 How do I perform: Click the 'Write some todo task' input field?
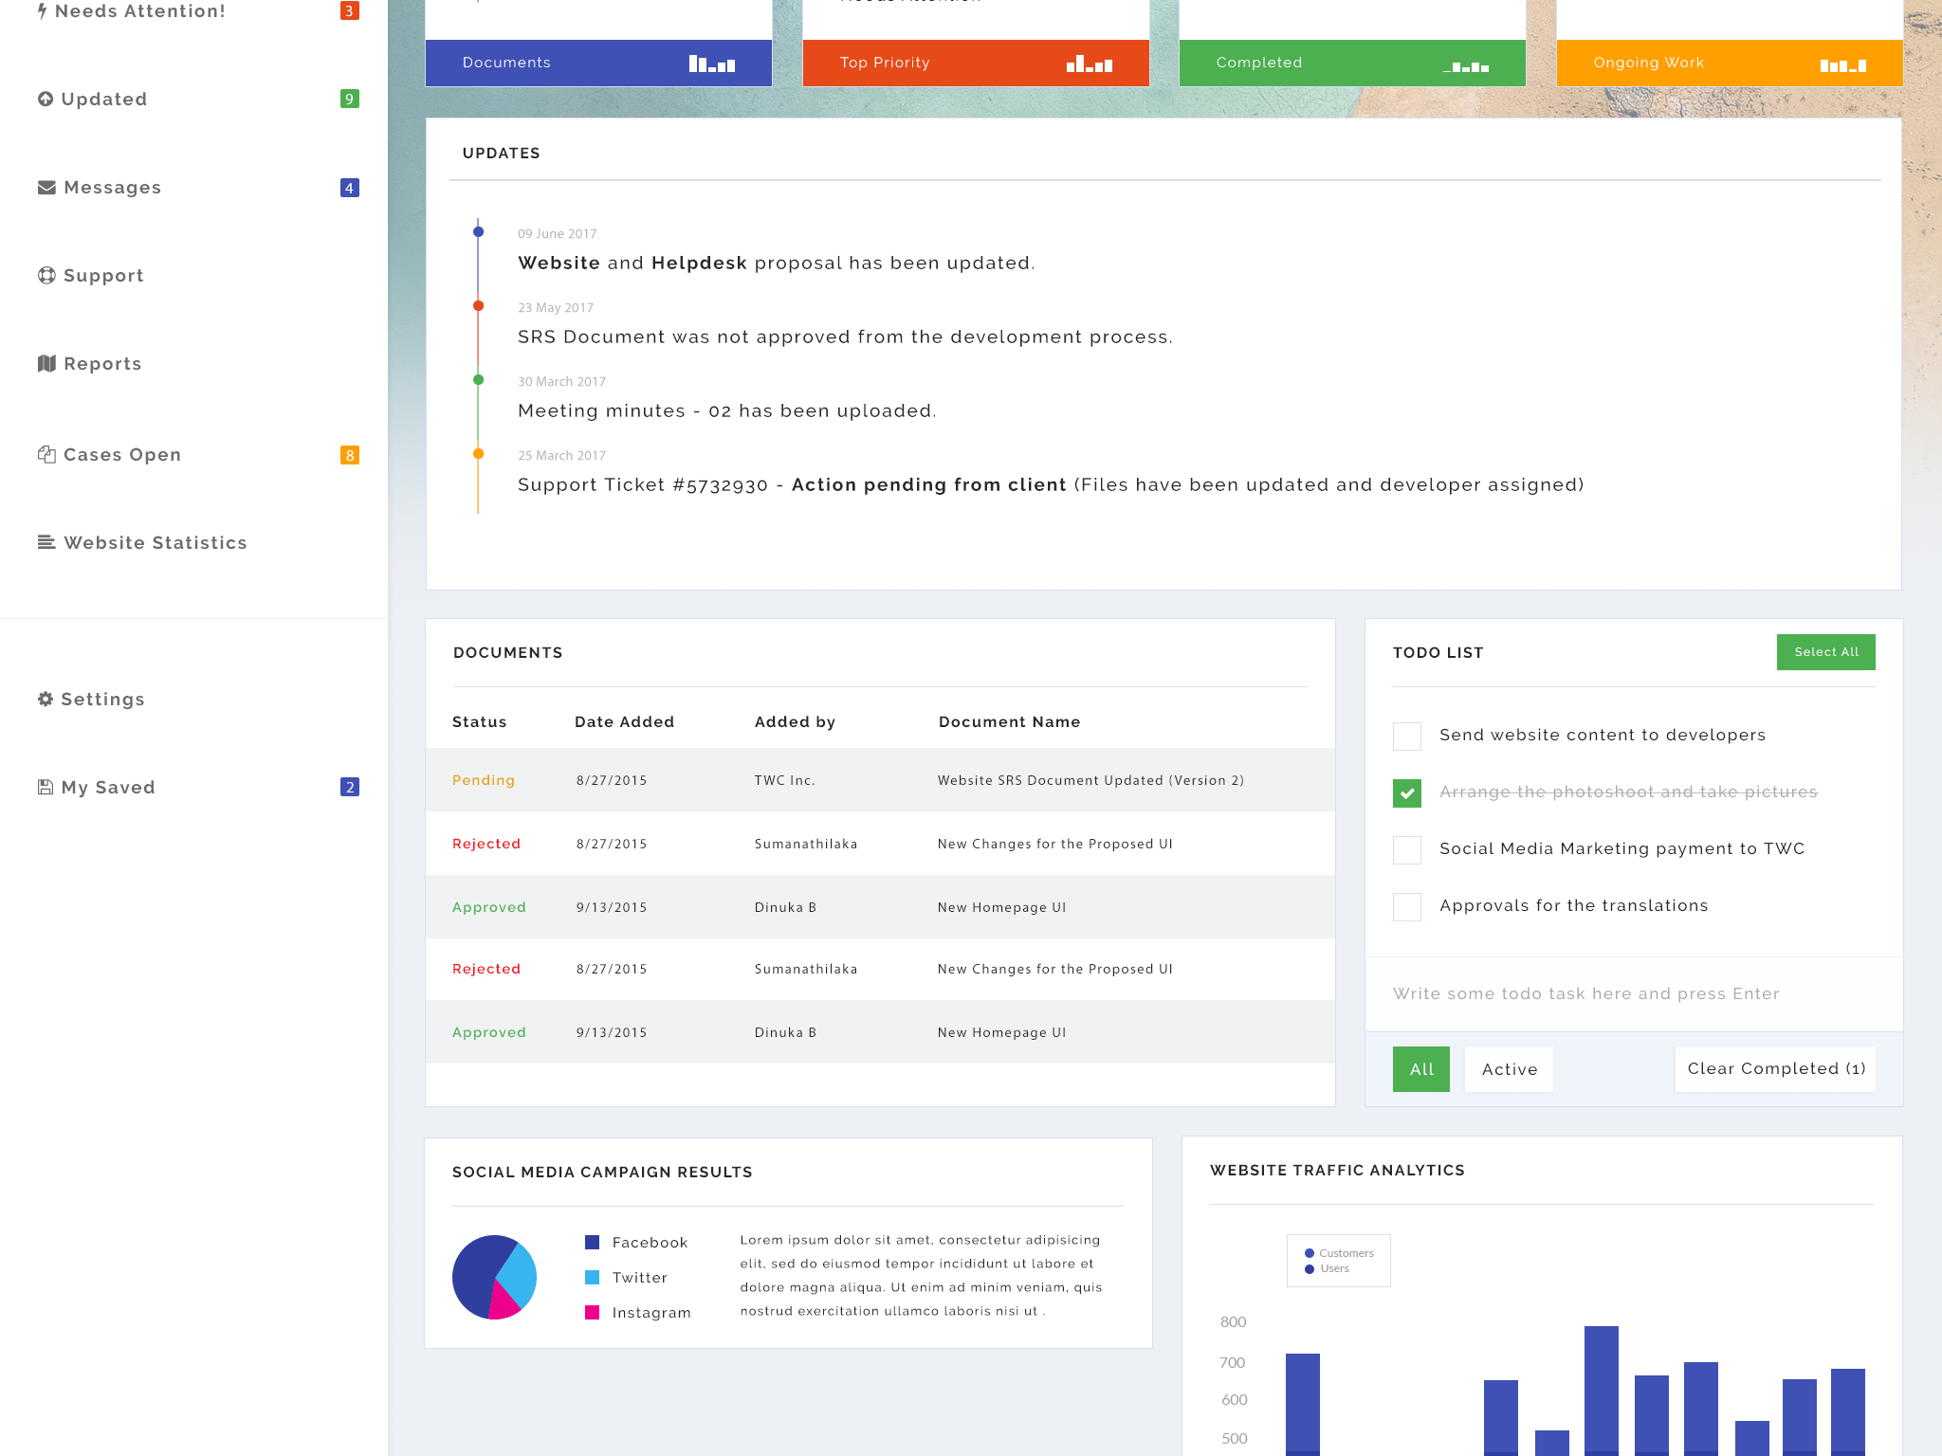click(1634, 993)
